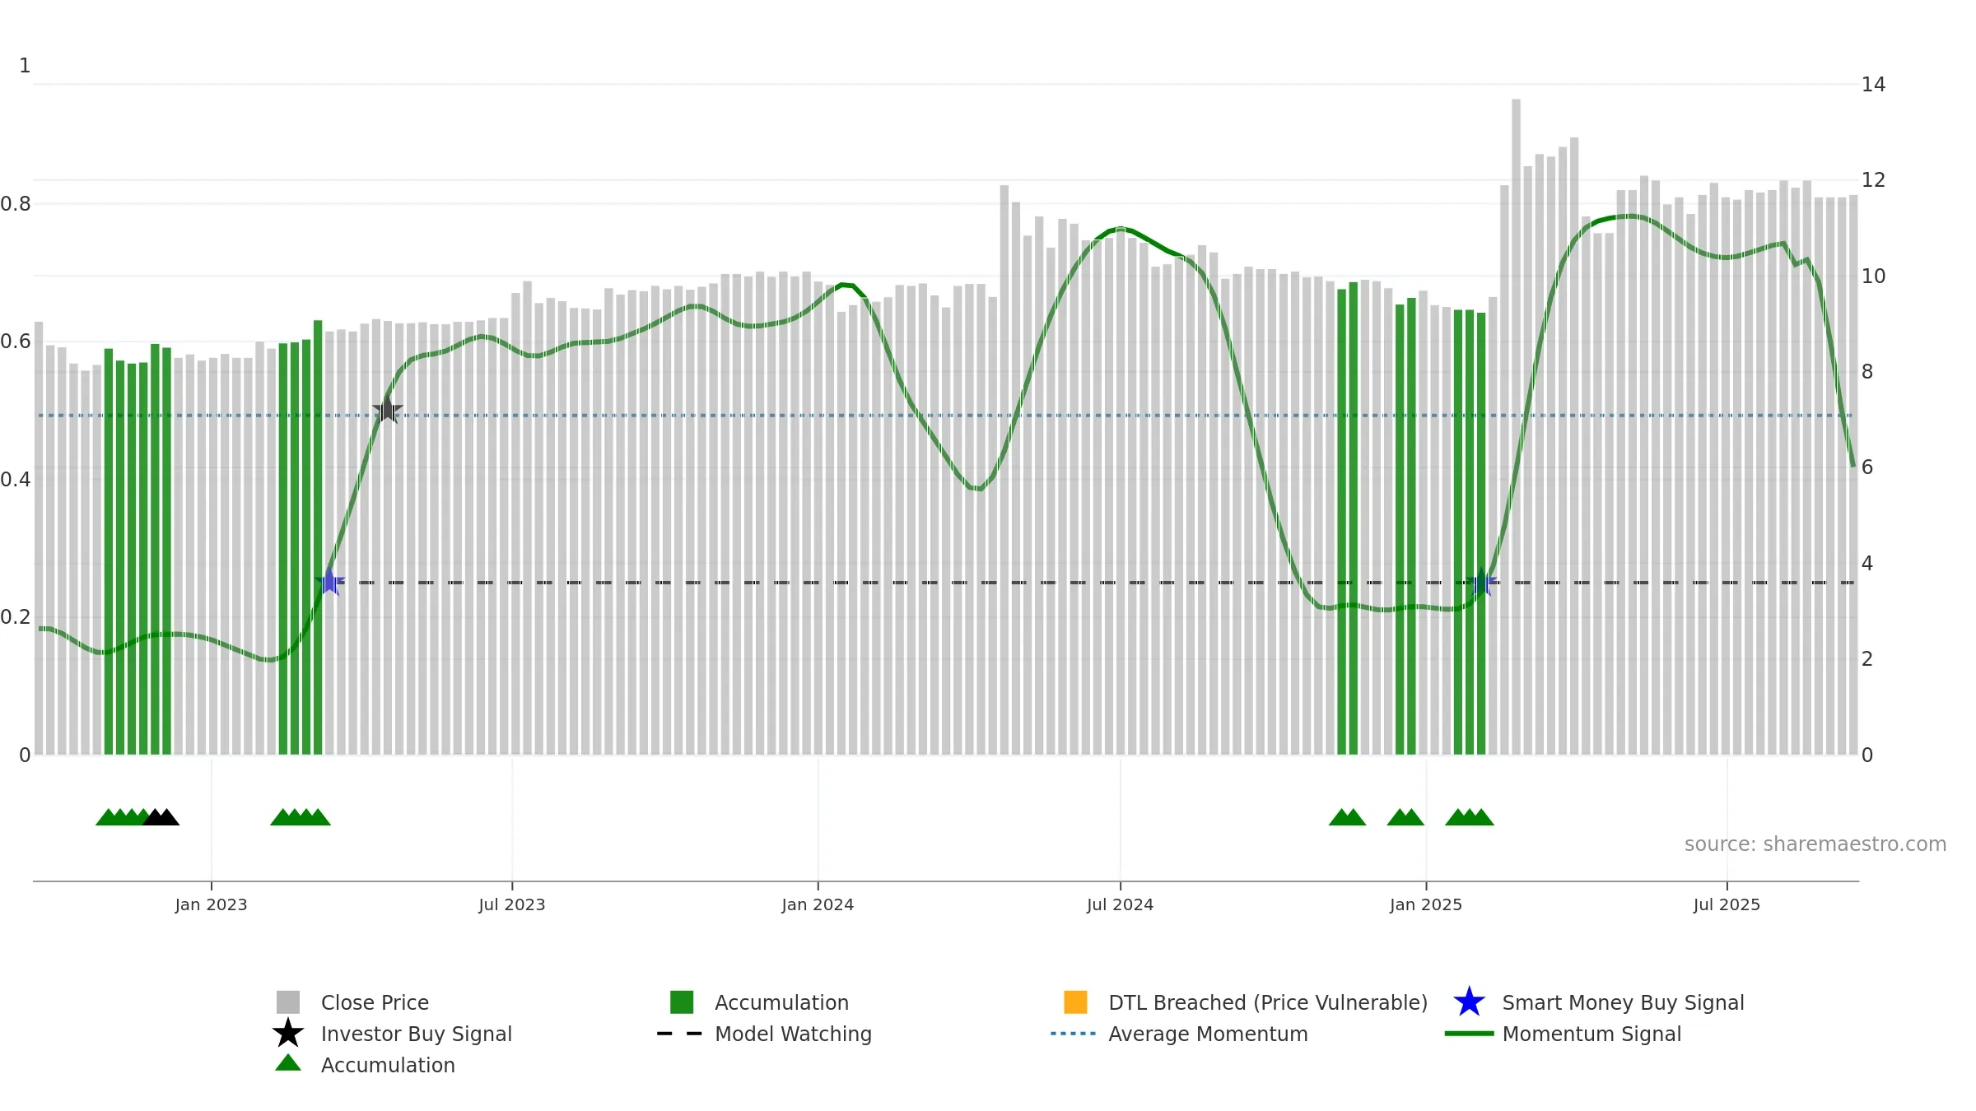Click the Jul 2024 axis label
This screenshot has width=1976, height=1111.
(x=1120, y=905)
